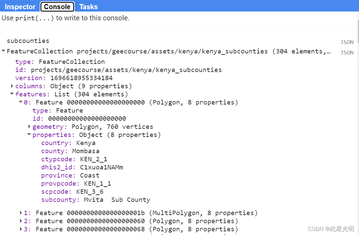This screenshot has width=359, height=235.
Task: Select the Console tab
Action: coord(57,6)
